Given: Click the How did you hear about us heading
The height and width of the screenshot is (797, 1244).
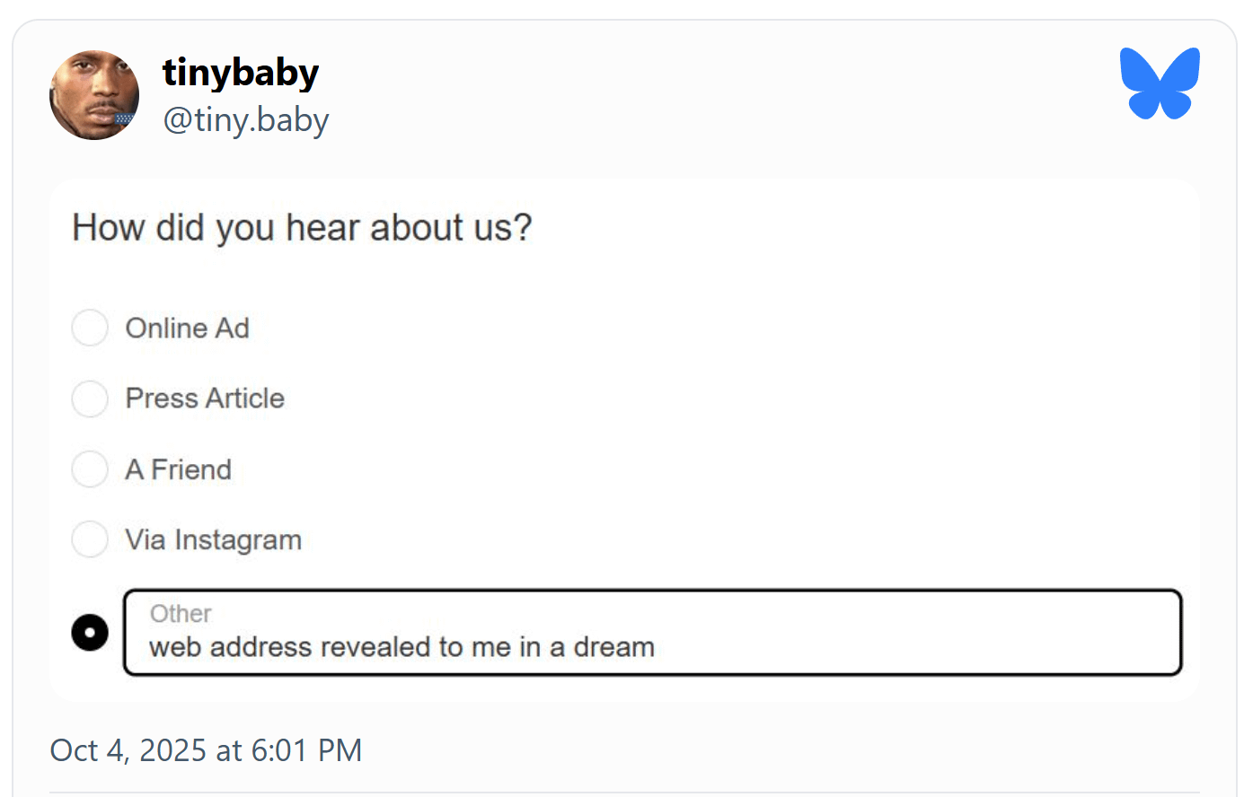Looking at the screenshot, I should (x=302, y=228).
